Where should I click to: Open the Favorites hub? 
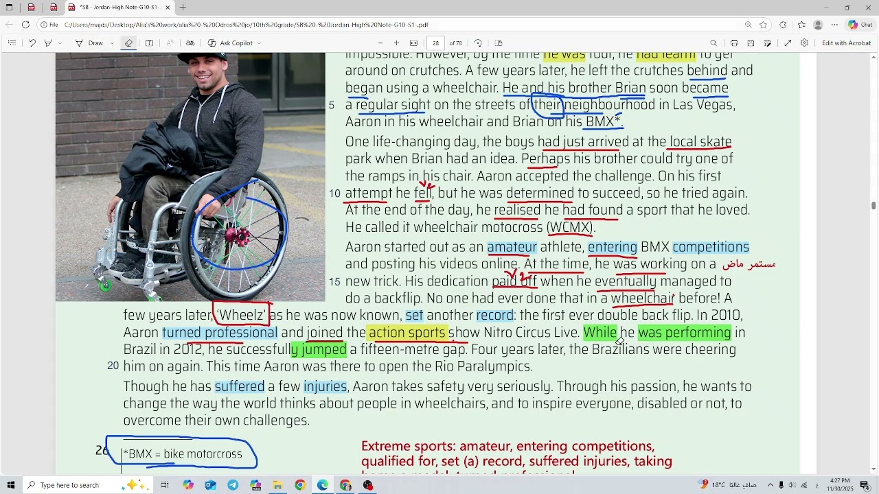[x=801, y=25]
